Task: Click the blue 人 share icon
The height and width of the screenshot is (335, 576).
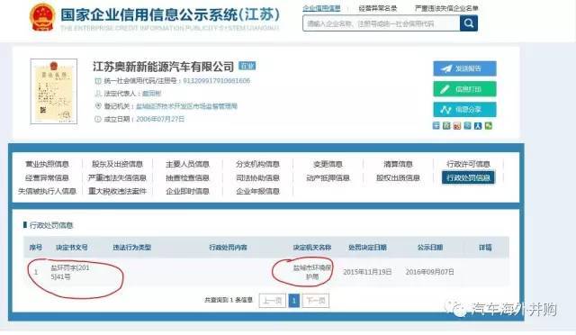Action: pos(478,126)
